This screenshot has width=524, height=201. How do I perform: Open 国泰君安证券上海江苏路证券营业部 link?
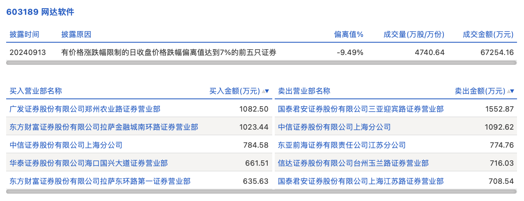(361, 181)
